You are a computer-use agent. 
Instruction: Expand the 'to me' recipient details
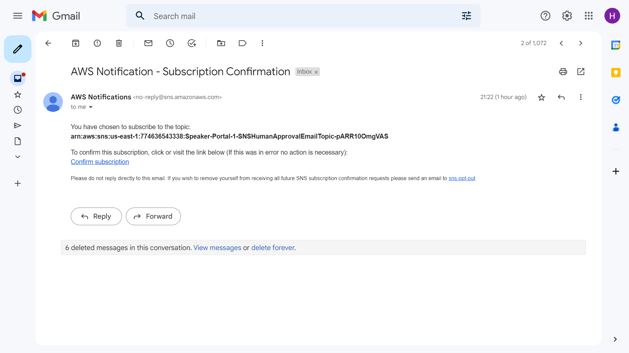pyautogui.click(x=91, y=107)
